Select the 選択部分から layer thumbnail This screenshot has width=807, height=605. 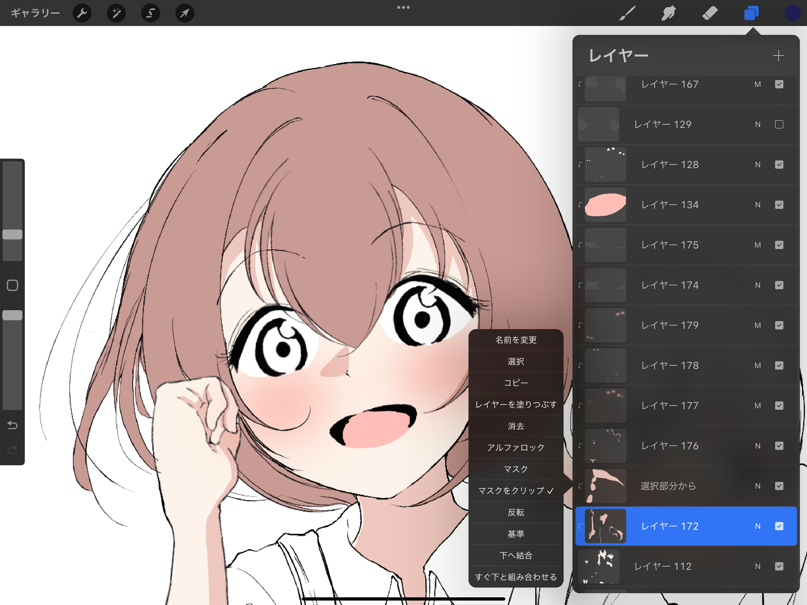[x=605, y=486]
